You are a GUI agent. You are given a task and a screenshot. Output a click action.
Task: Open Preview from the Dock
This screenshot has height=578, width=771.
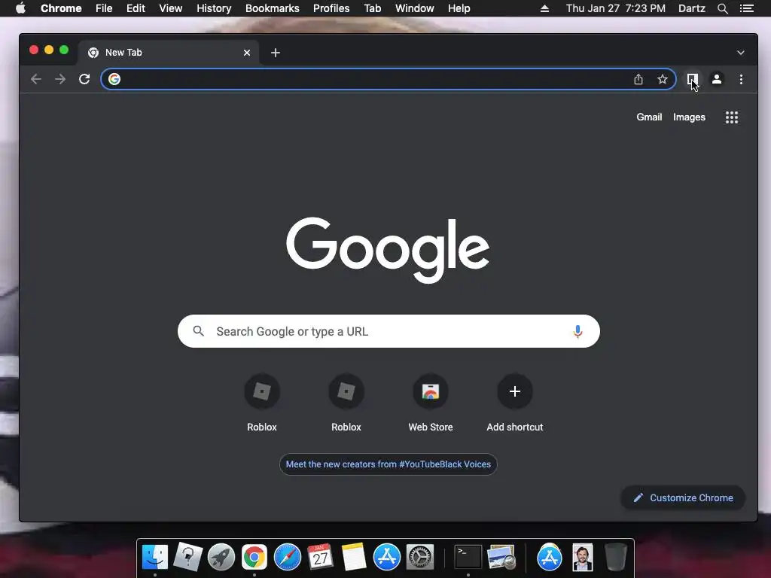click(501, 557)
